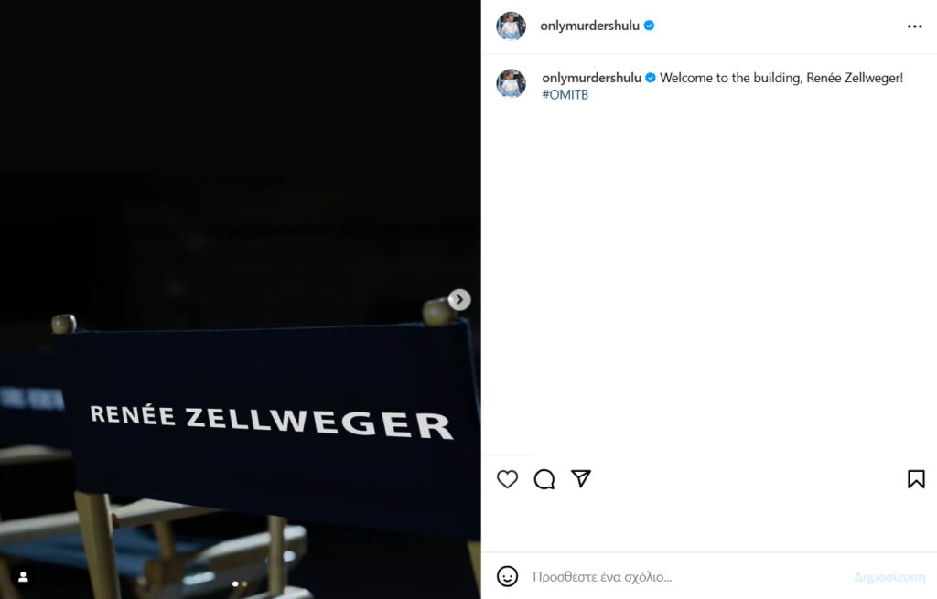Share the post with paper plane icon

(x=581, y=478)
